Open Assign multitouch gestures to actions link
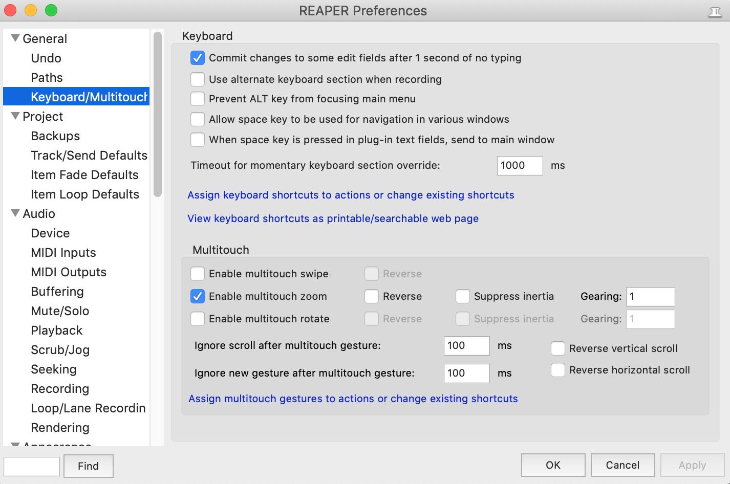The height and width of the screenshot is (484, 730). pyautogui.click(x=353, y=399)
